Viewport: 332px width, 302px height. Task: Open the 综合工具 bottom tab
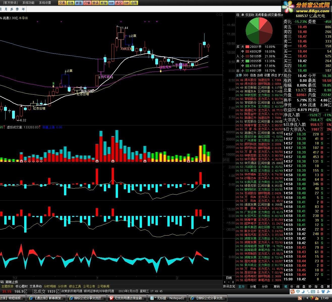pos(75,286)
